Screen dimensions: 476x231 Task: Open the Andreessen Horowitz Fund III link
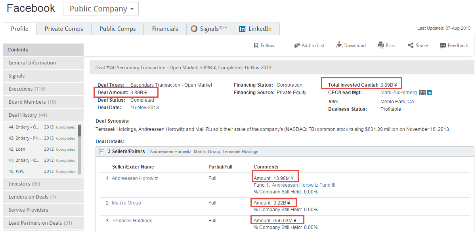[304, 185]
